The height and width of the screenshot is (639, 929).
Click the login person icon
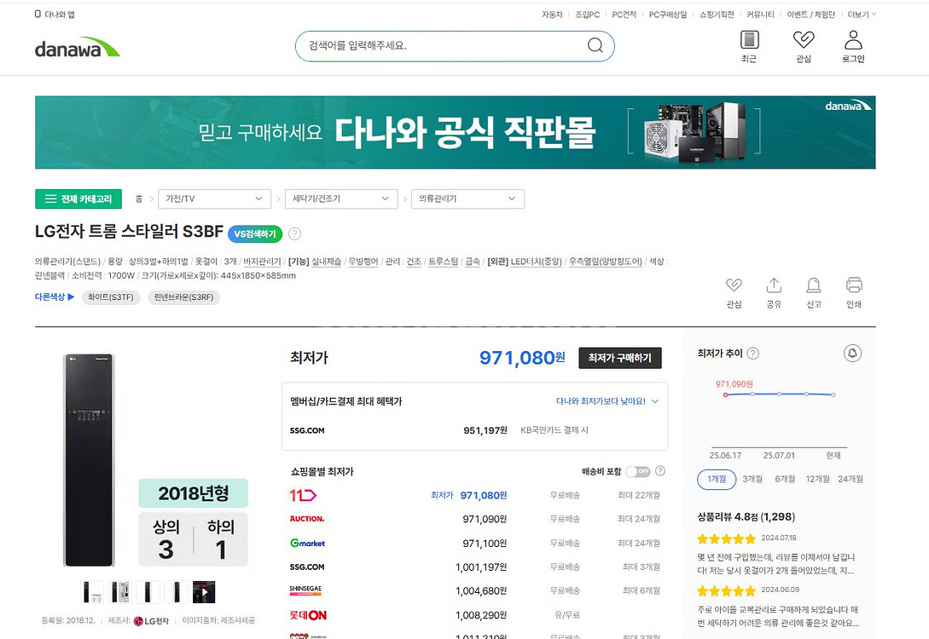pyautogui.click(x=853, y=40)
